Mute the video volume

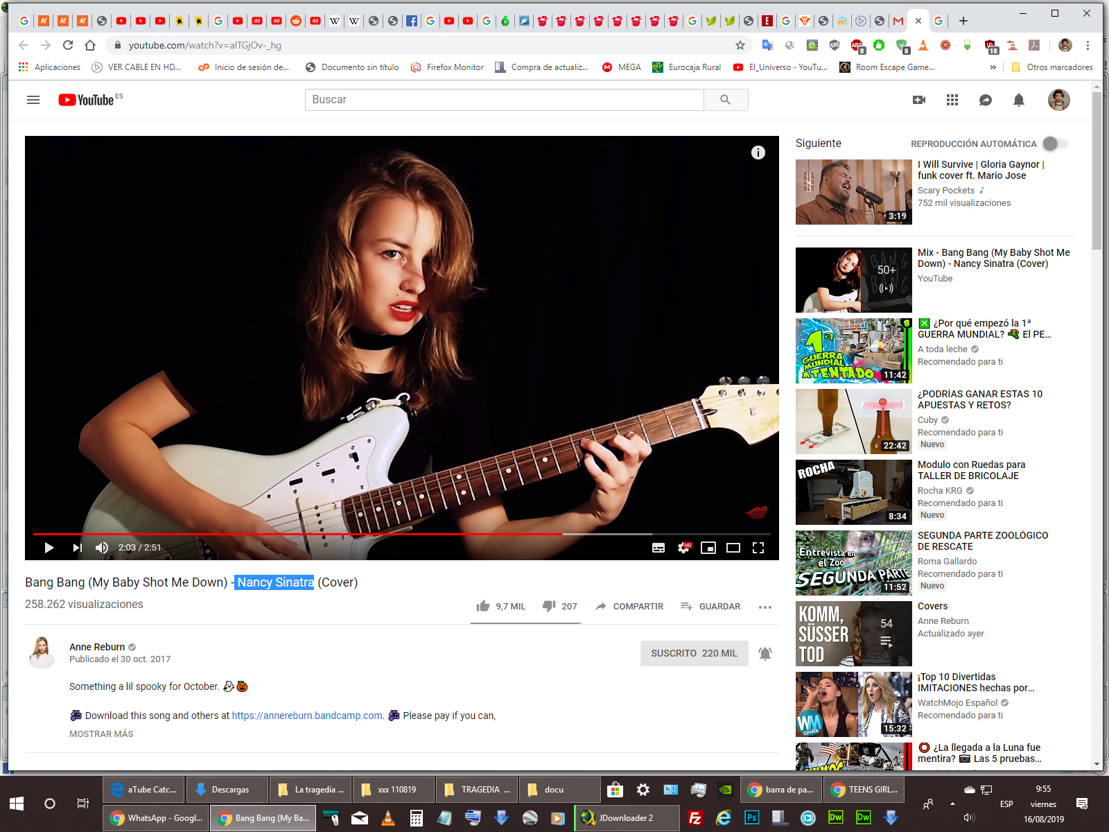pyautogui.click(x=102, y=548)
